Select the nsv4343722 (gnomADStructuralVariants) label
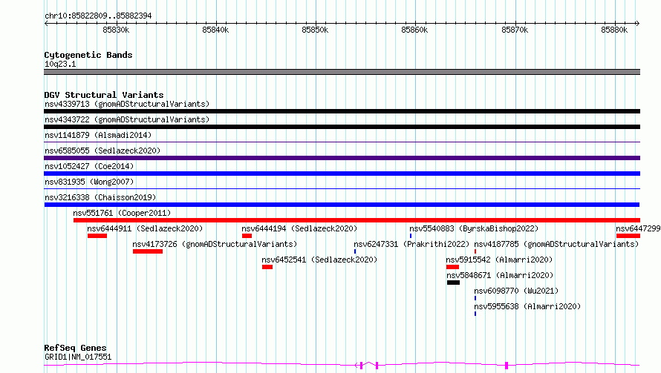 coord(127,119)
